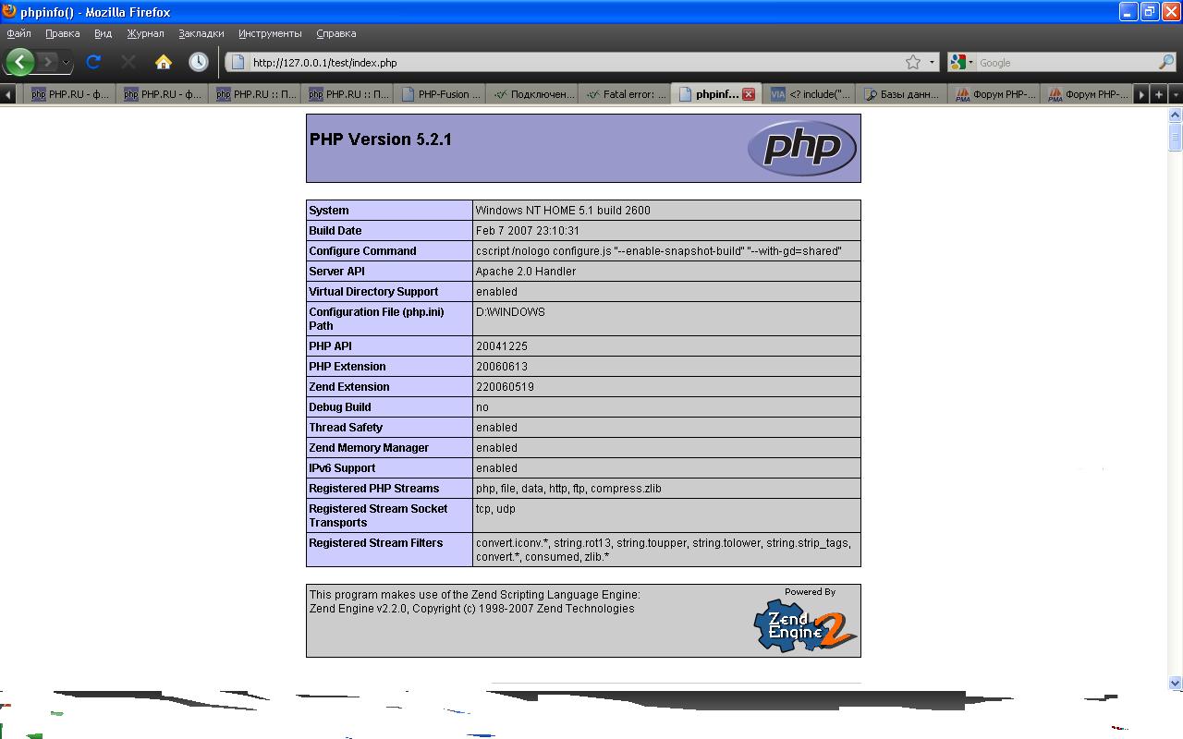The width and height of the screenshot is (1183, 739).
Task: Go to the Home page icon
Action: pyautogui.click(x=164, y=62)
